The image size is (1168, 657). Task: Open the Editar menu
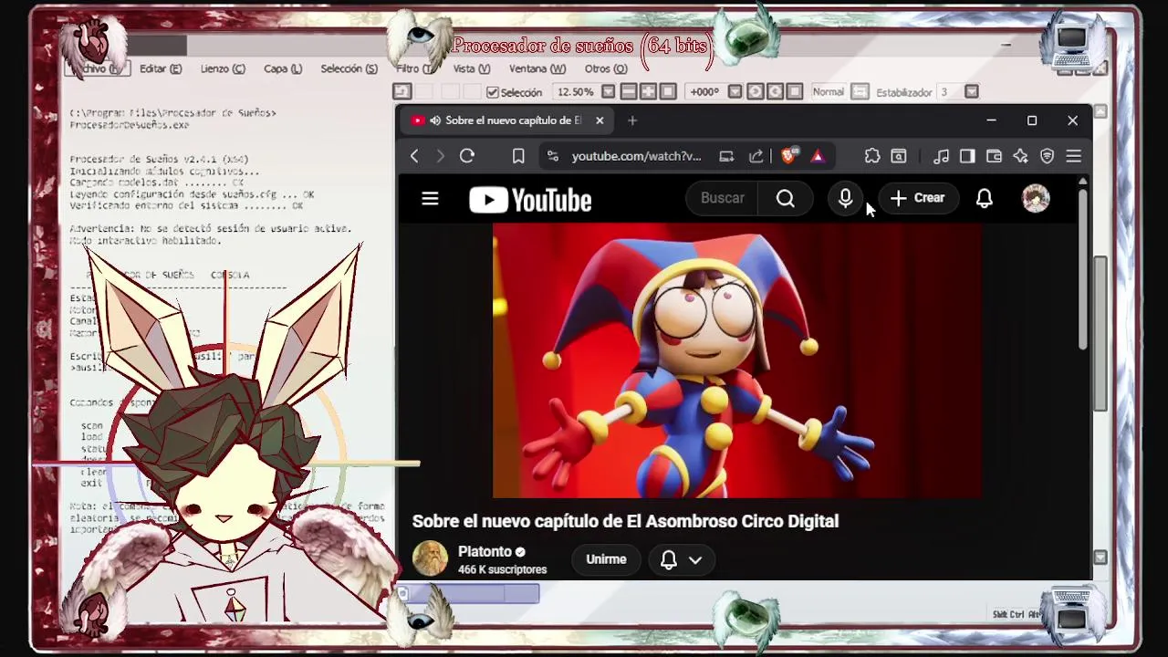161,68
